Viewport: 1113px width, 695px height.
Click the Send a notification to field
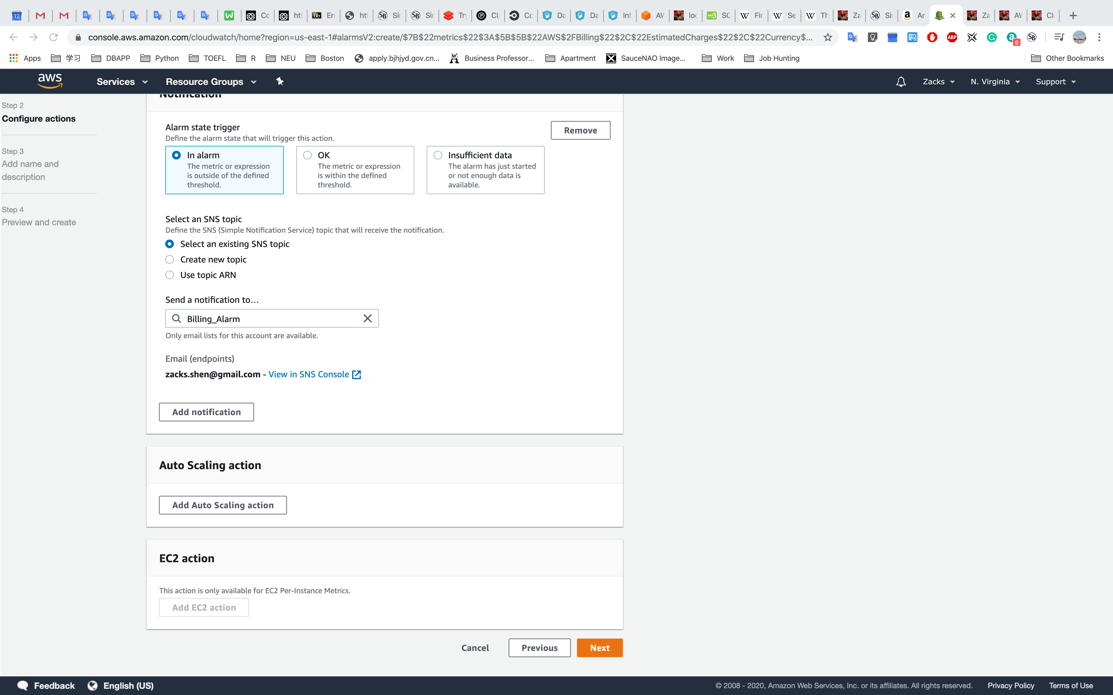pos(271,319)
